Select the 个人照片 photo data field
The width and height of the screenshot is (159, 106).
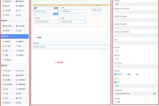tap(8, 46)
